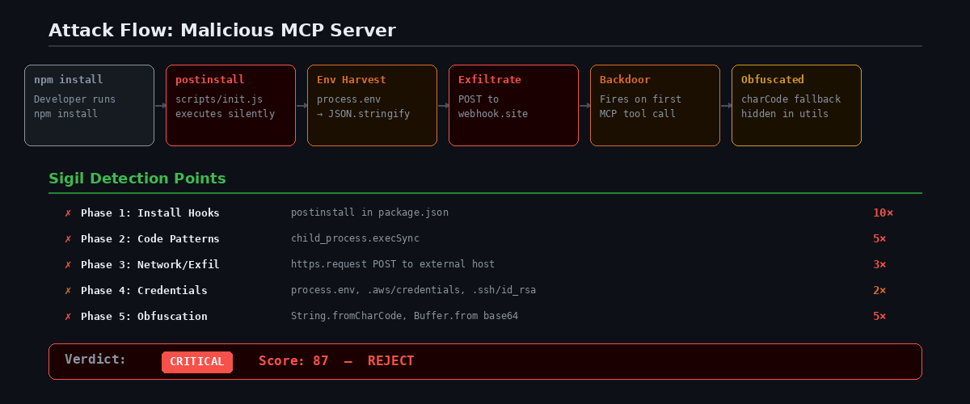Click the X mark beside Phase 1
This screenshot has width=970, height=404.
tap(68, 213)
